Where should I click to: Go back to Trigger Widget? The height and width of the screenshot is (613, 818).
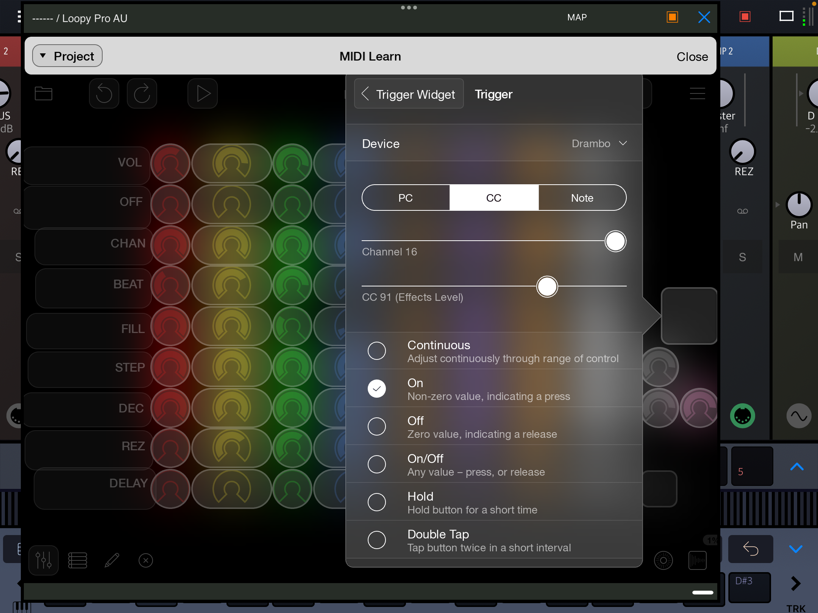[409, 94]
